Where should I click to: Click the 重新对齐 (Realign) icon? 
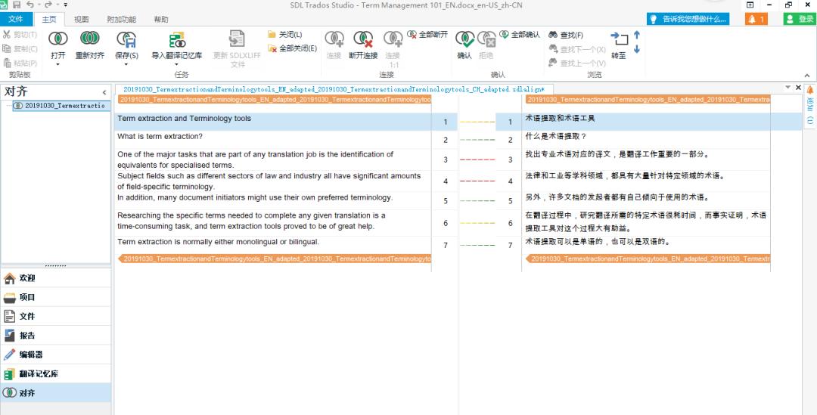89,39
